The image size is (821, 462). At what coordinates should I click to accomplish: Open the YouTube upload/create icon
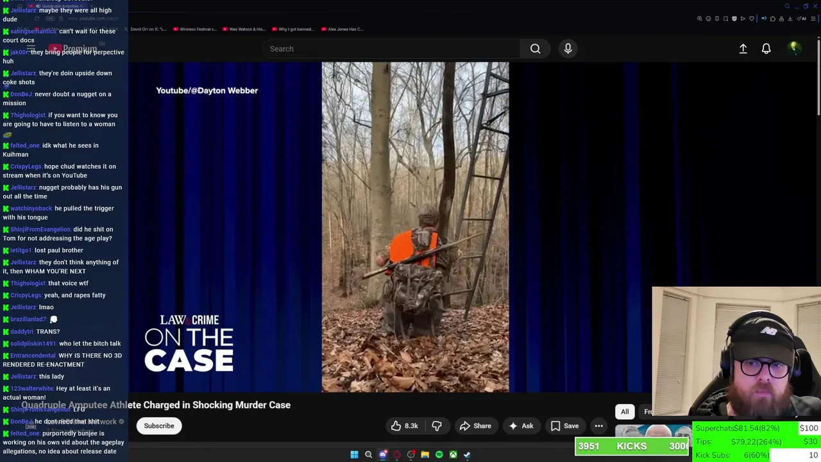(743, 49)
